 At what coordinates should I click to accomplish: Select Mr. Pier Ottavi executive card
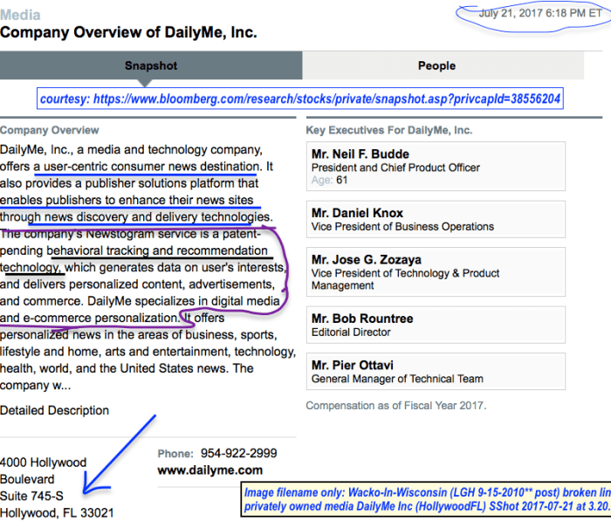[x=436, y=373]
